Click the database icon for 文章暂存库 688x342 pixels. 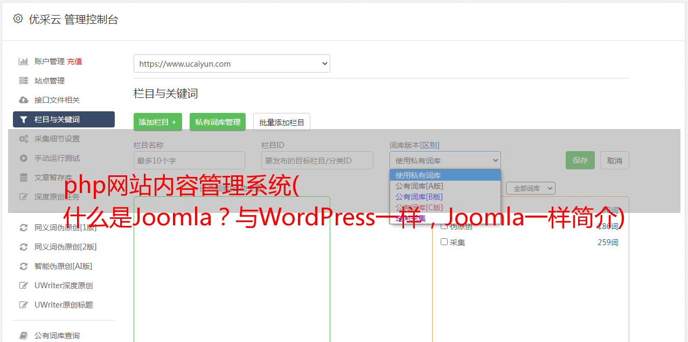(x=23, y=177)
